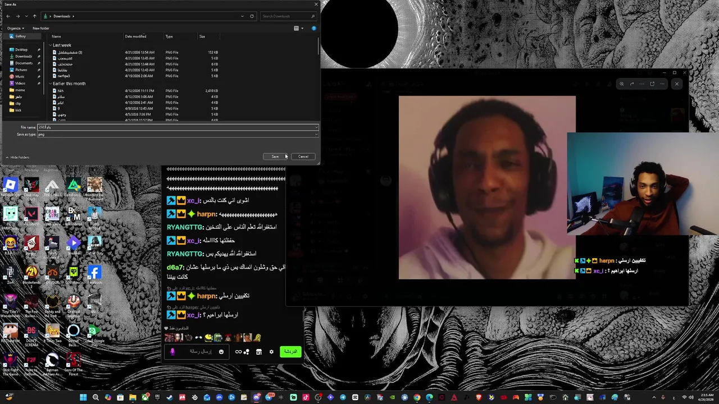
Task: Select Music in the navigation pane
Action: [x=20, y=76]
